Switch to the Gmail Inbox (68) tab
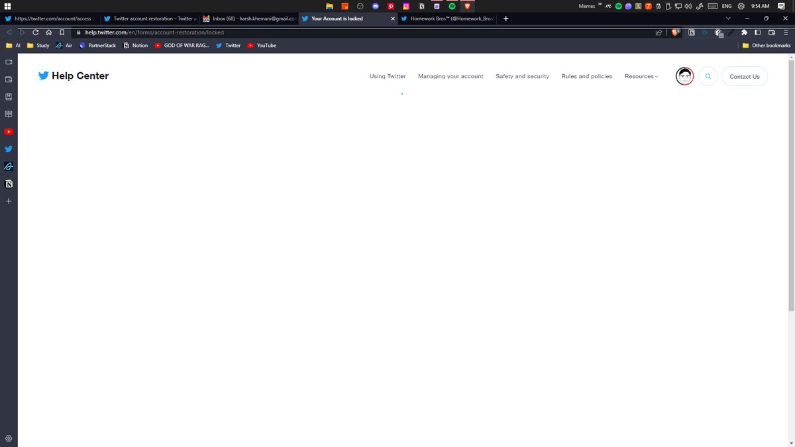The width and height of the screenshot is (795, 447). click(249, 19)
